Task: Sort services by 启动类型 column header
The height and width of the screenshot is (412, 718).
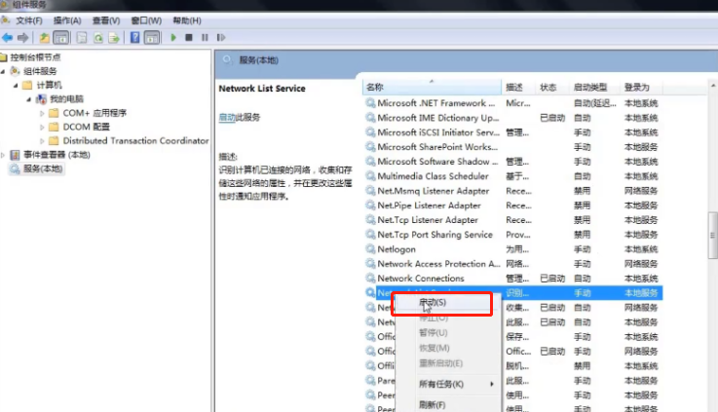Action: 591,87
